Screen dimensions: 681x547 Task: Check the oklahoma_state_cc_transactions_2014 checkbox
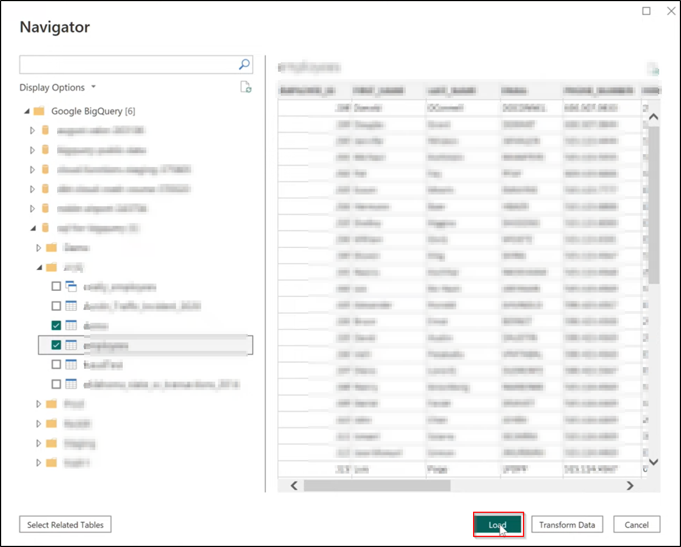click(56, 384)
